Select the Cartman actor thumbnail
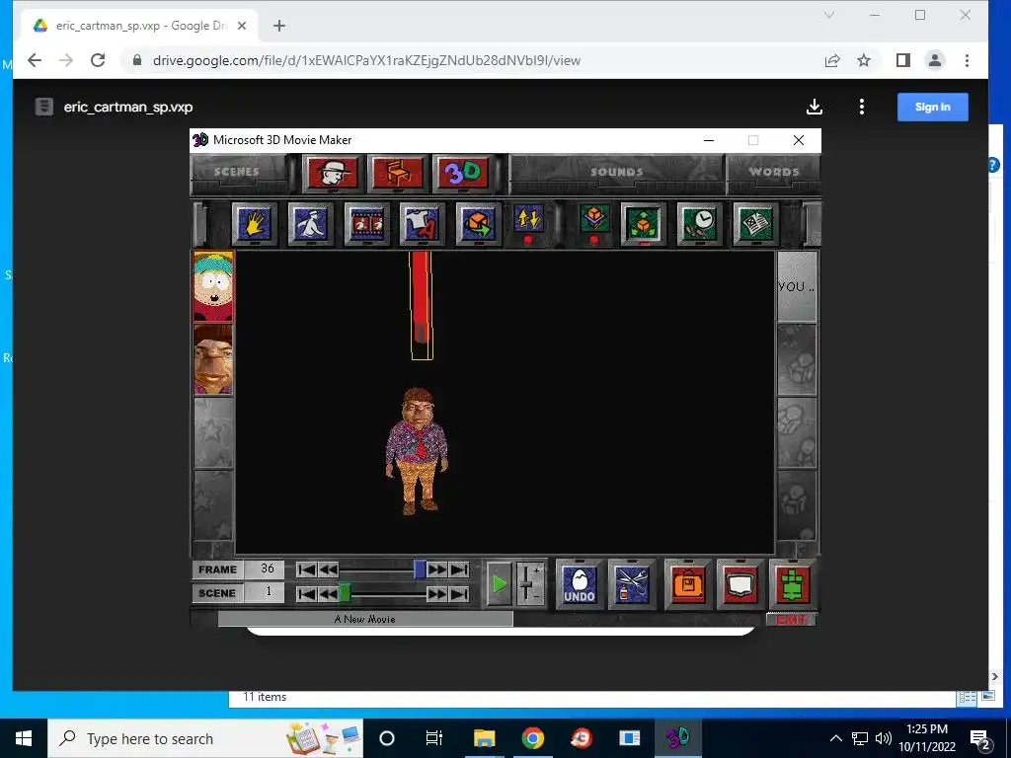 point(213,286)
